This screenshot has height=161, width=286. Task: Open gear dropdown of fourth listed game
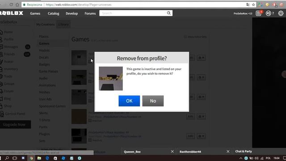pyautogui.click(x=201, y=116)
